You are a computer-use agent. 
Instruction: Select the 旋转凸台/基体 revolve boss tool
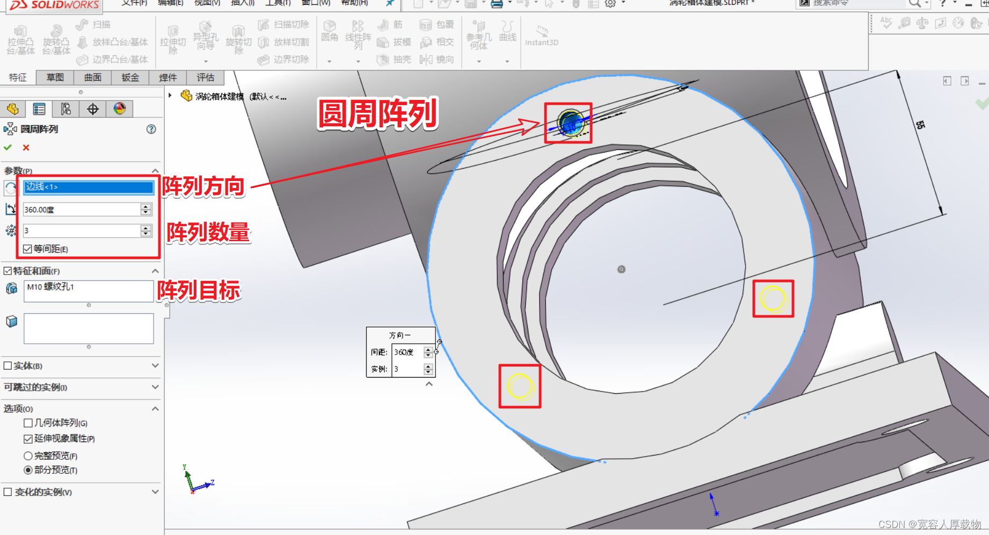(x=56, y=40)
